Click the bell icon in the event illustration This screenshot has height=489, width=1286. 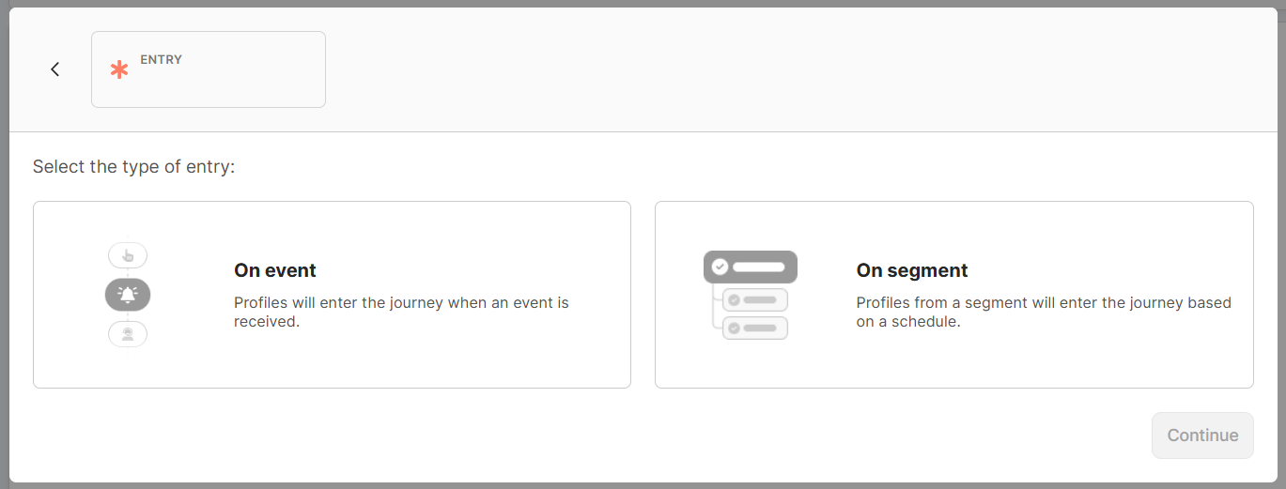pyautogui.click(x=128, y=295)
